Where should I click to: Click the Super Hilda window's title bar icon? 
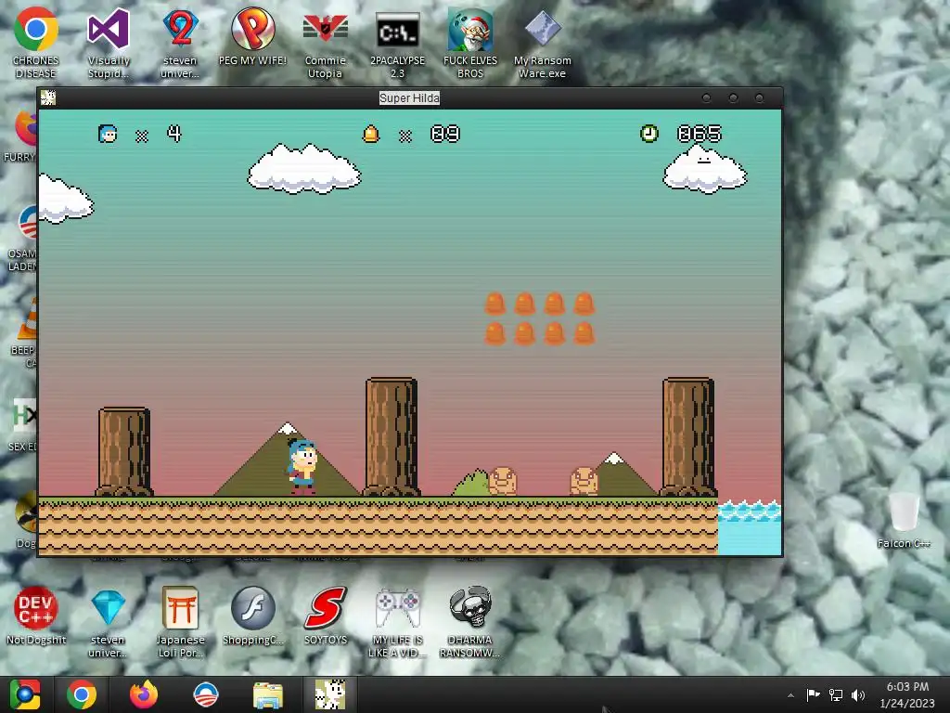tap(48, 98)
